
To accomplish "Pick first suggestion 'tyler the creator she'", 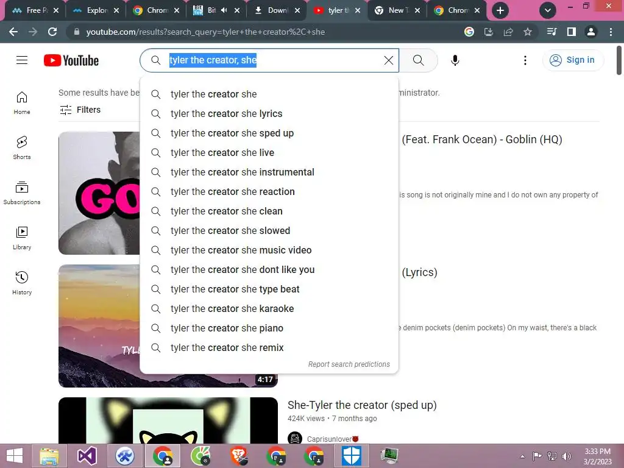I will [269, 94].
